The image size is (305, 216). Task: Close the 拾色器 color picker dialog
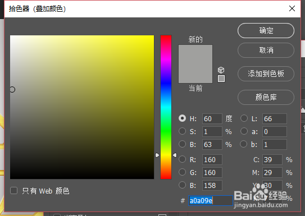tap(292, 8)
